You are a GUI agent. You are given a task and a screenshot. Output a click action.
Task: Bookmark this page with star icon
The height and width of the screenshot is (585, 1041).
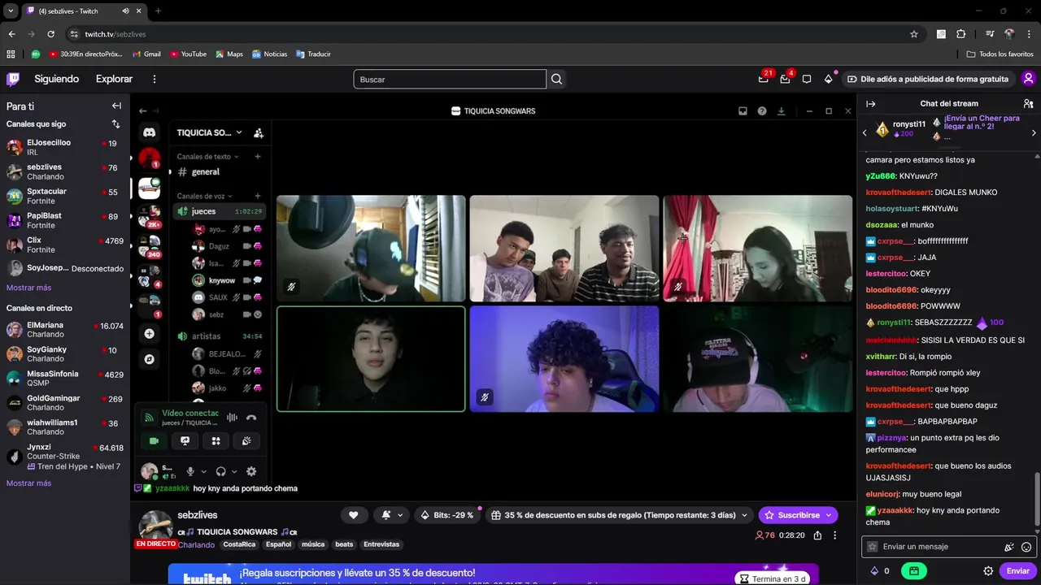(x=914, y=34)
